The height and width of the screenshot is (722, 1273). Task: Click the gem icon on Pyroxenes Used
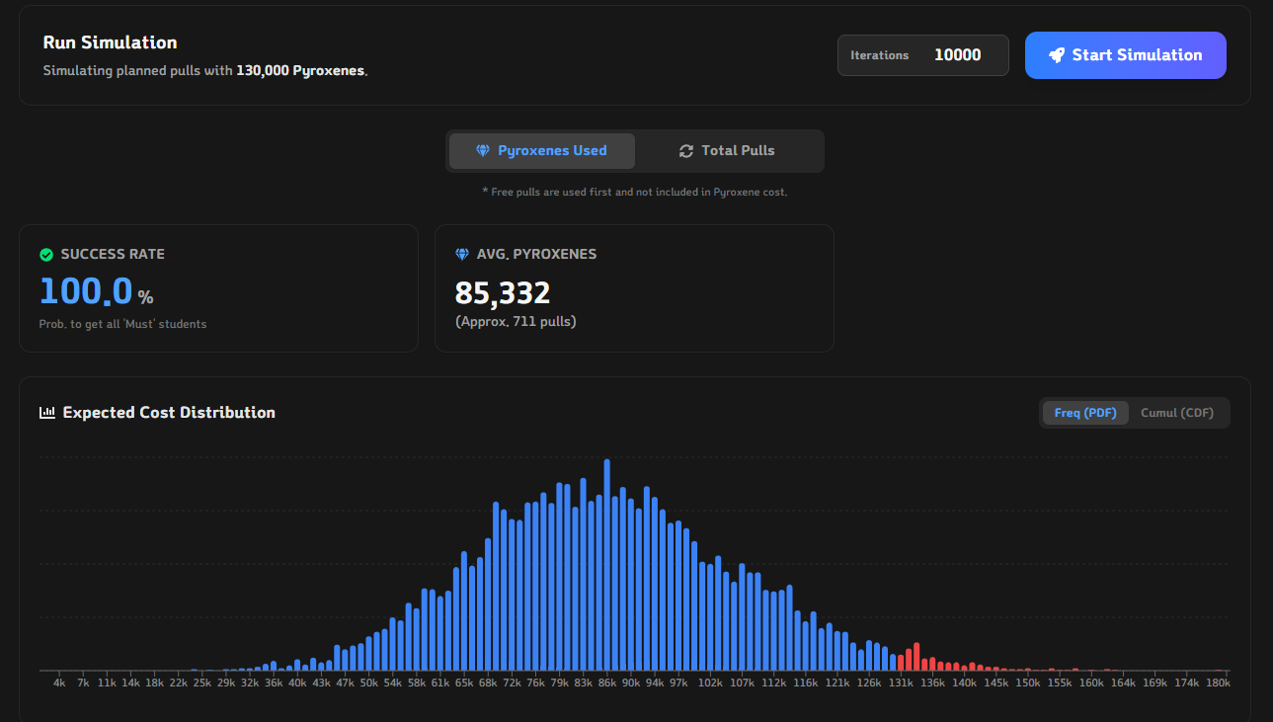(x=483, y=151)
